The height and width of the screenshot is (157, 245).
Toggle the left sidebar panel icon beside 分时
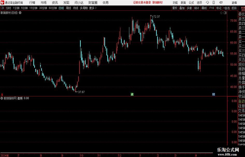tap(2, 8)
